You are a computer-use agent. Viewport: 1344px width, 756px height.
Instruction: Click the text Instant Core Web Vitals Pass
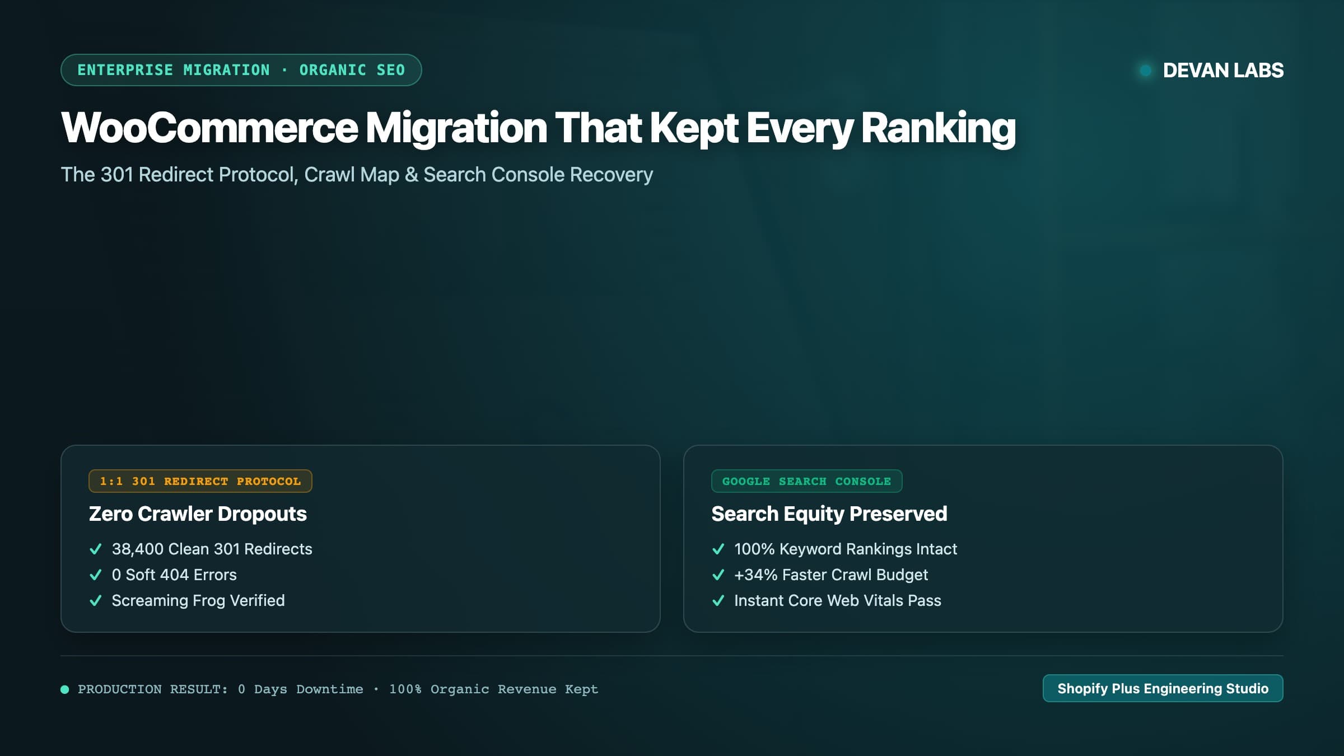point(838,600)
